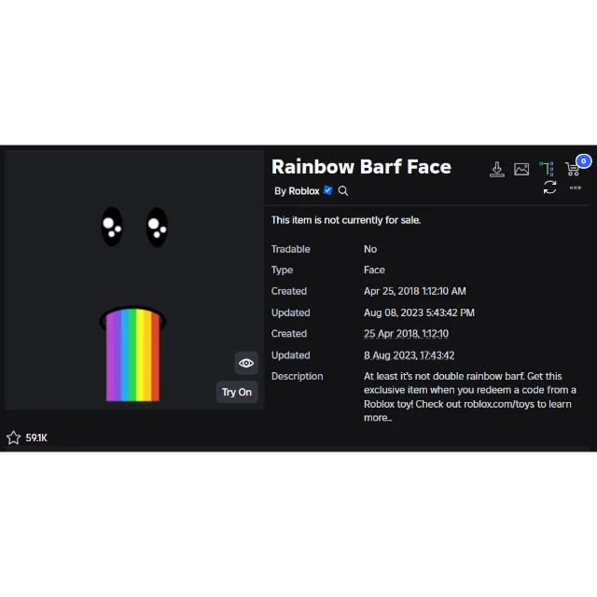Click the Apr 25, 2018 1:12:10 AM date

(414, 291)
